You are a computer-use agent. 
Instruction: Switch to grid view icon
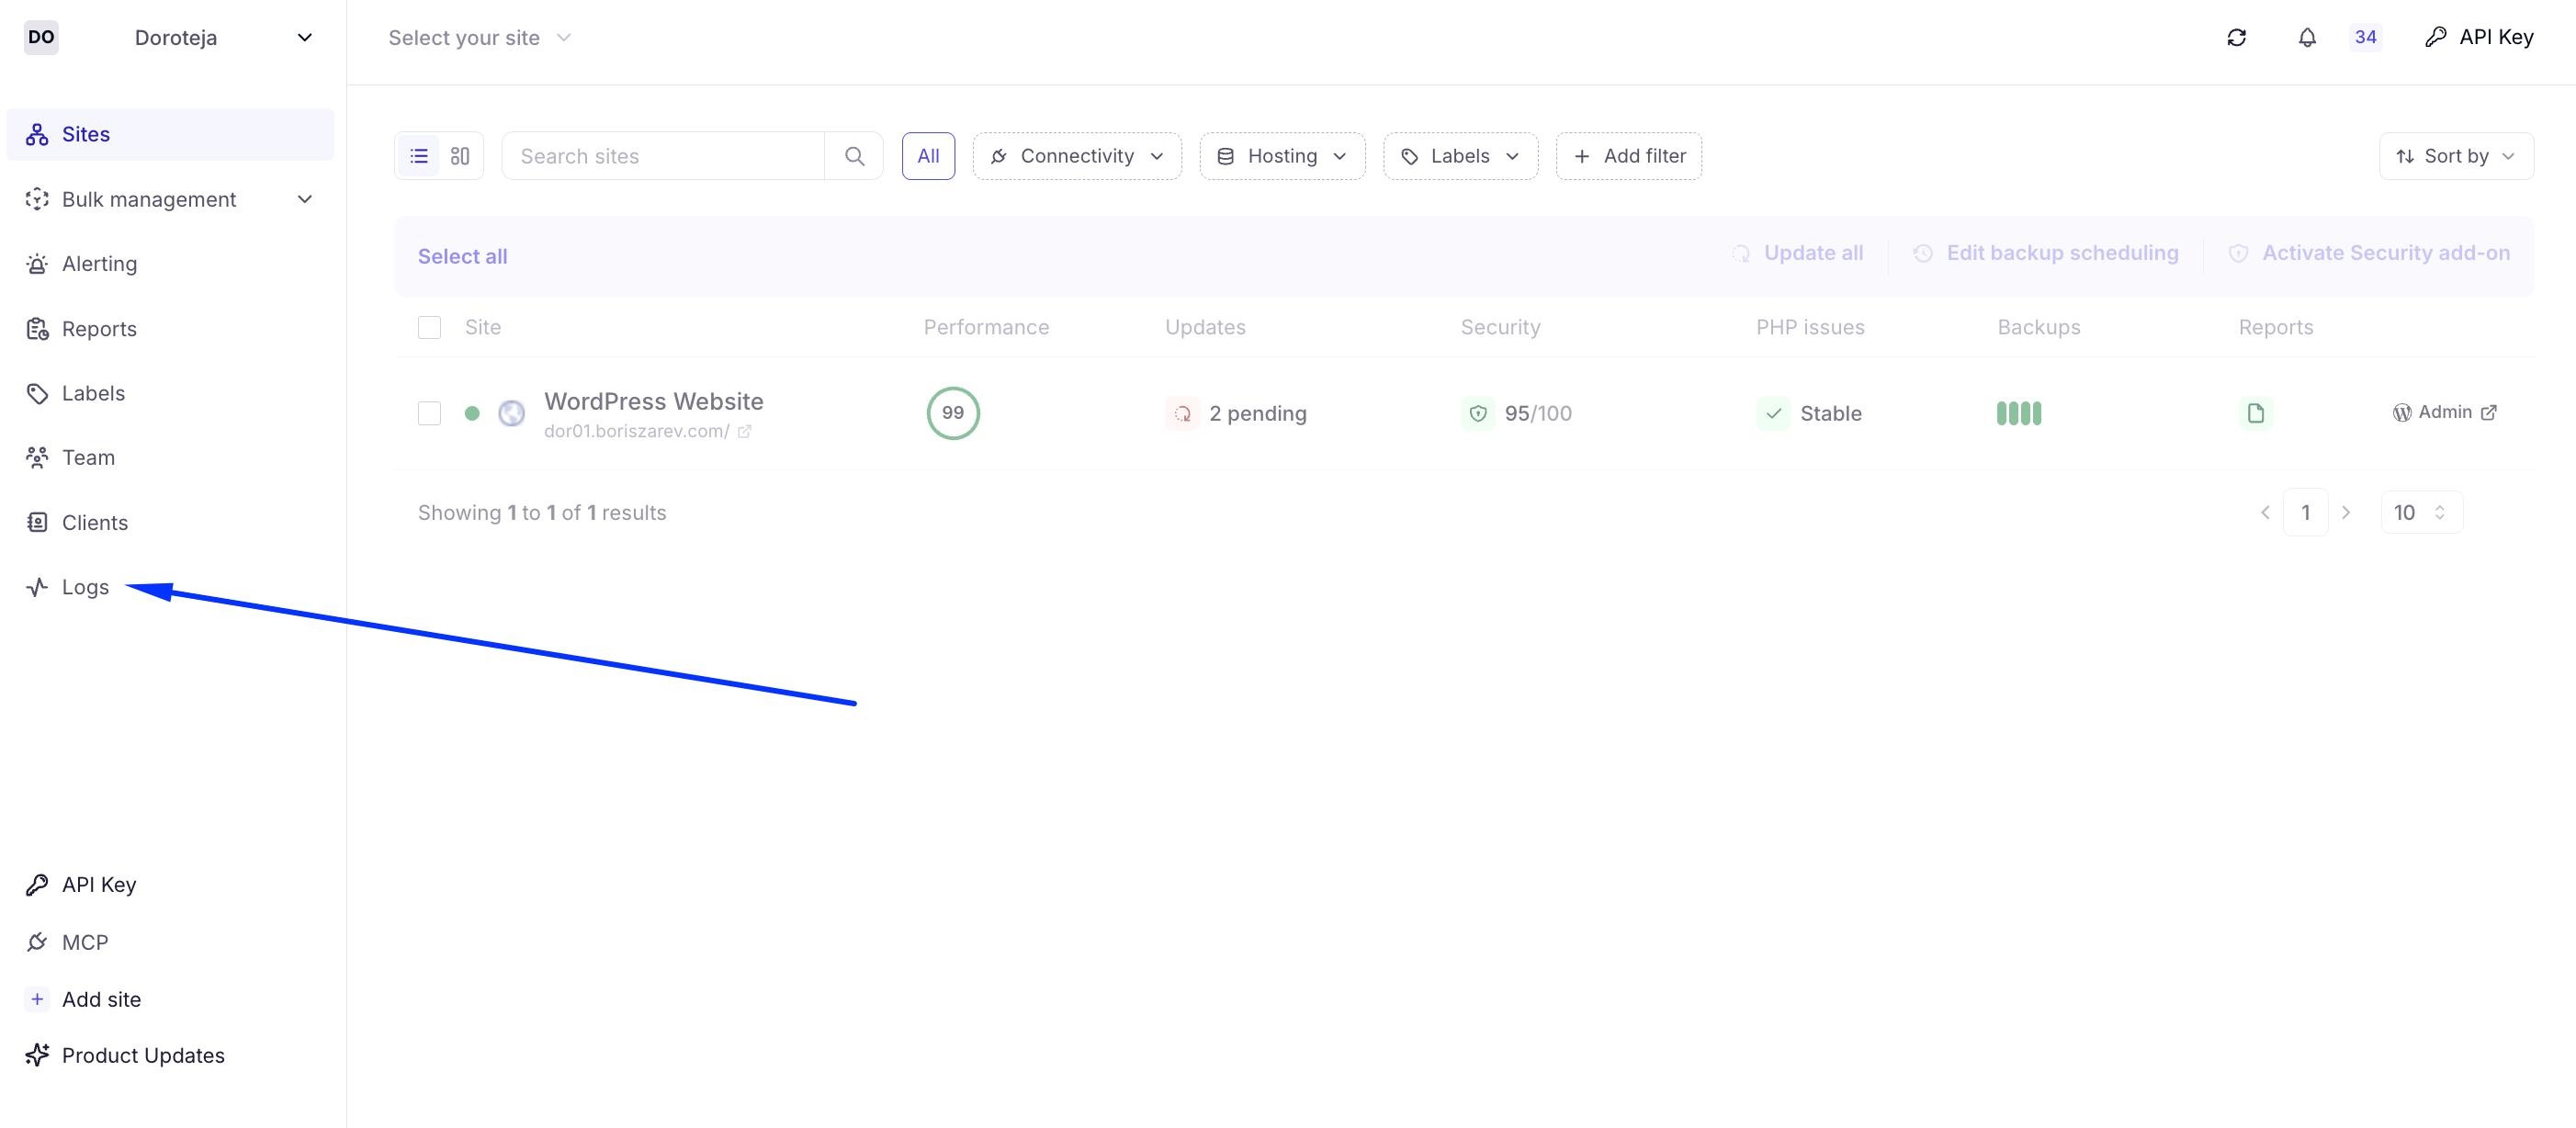460,156
